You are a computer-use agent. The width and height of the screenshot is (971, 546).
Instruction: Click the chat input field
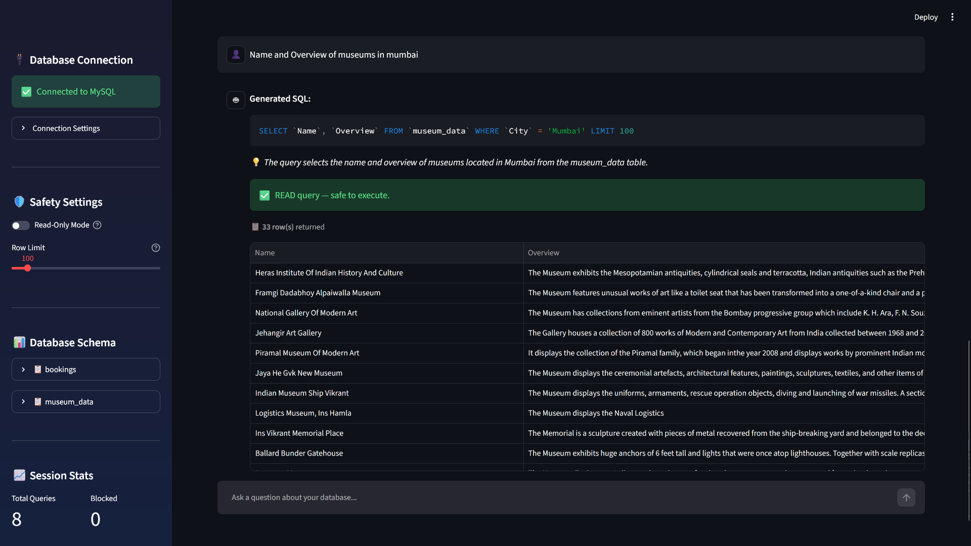[x=561, y=497]
